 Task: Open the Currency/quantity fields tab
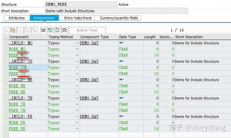[x=119, y=18]
